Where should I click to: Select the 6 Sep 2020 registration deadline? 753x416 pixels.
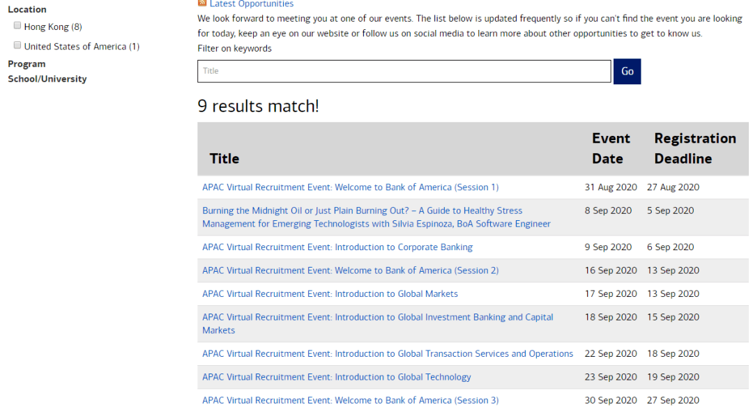(x=671, y=247)
